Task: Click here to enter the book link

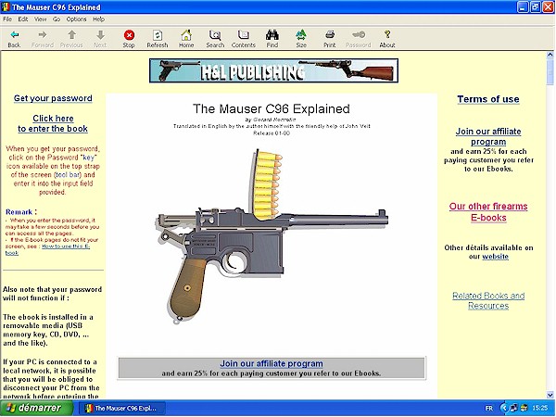Action: point(53,123)
